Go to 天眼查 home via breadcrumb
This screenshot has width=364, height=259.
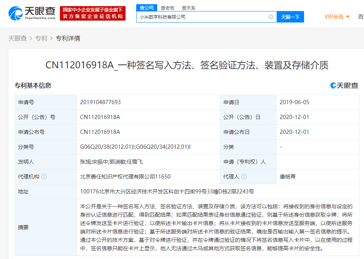(18, 38)
